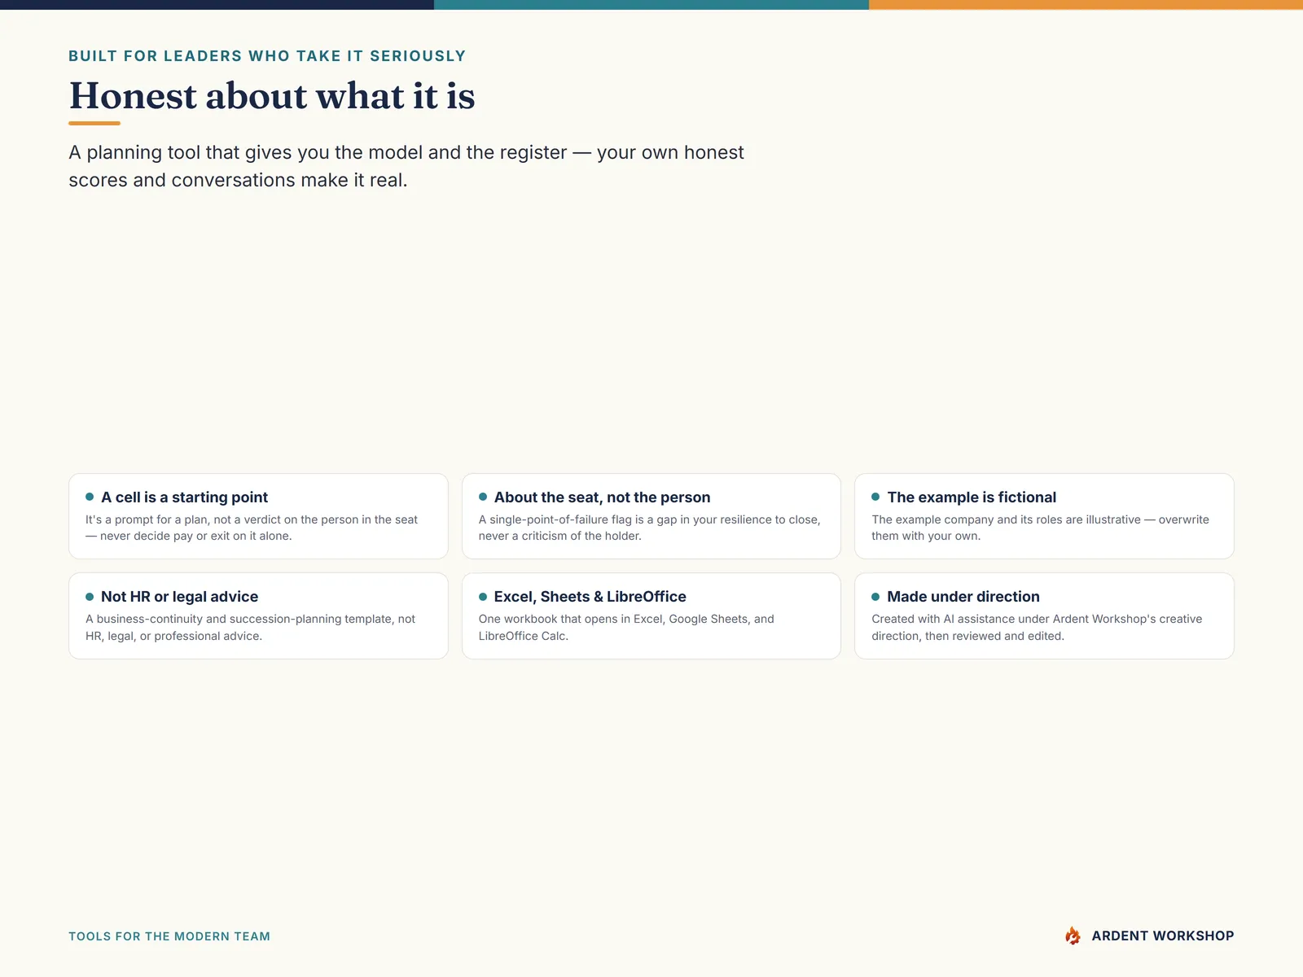Click the 'ARDENT WORKSHOP' brand text in footer
1303x977 pixels.
coord(1162,936)
